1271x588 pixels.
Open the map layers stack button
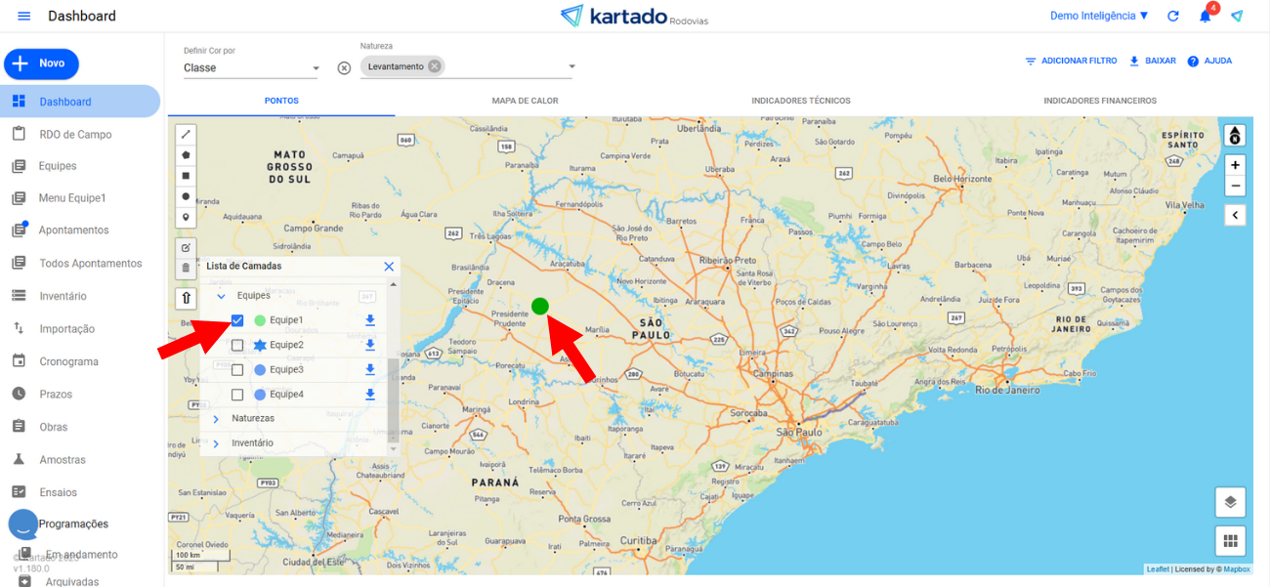coord(1230,502)
